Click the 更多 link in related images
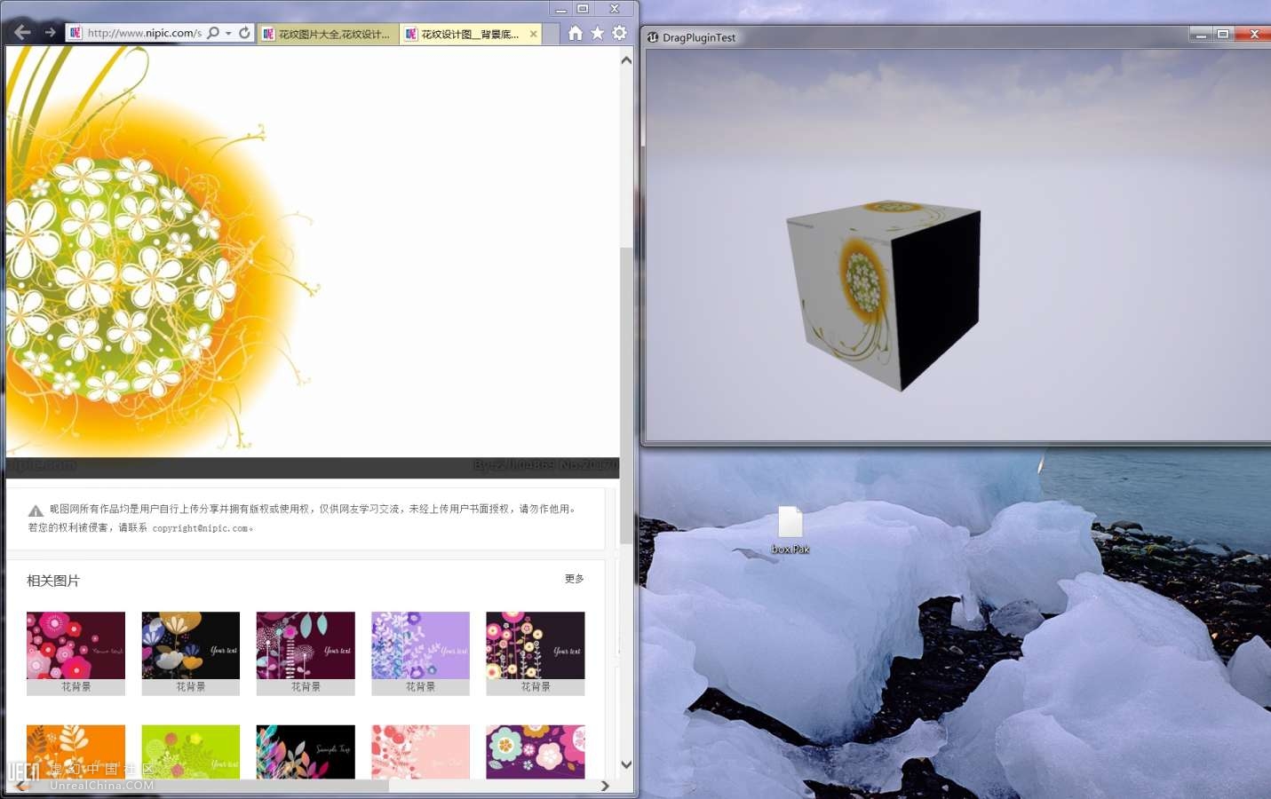This screenshot has width=1271, height=799. pyautogui.click(x=574, y=579)
